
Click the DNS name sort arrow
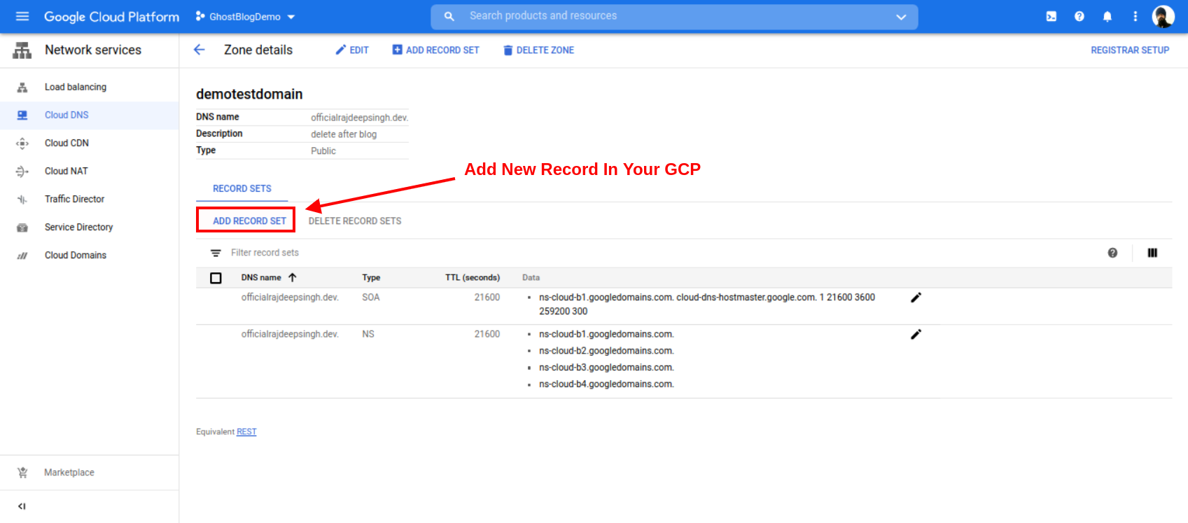point(293,277)
